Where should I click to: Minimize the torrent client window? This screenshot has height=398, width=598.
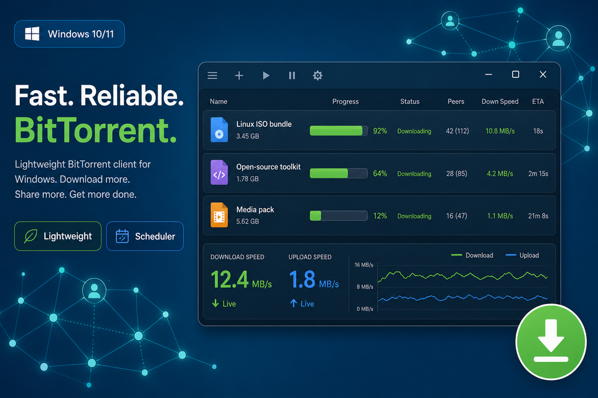pos(488,75)
